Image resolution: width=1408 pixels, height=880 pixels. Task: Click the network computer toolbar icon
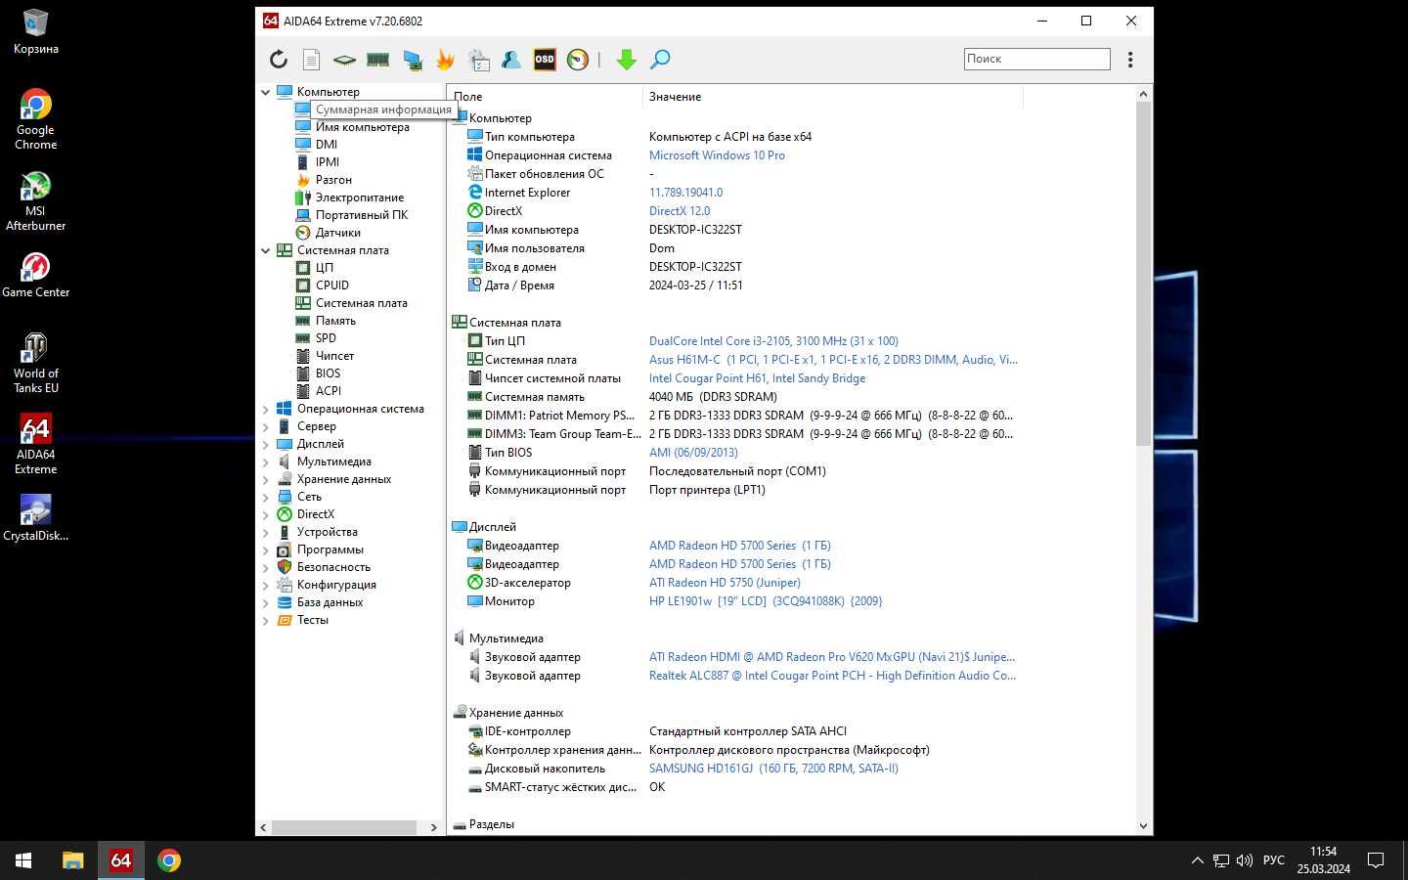tap(413, 60)
